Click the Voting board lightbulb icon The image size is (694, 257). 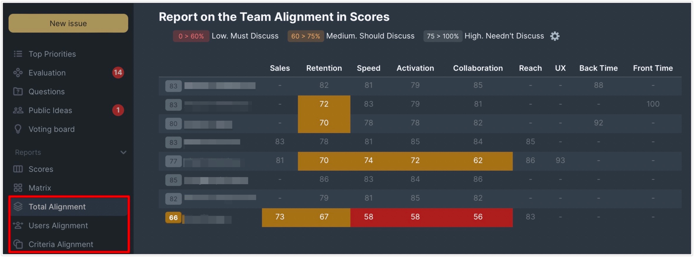[x=18, y=129]
